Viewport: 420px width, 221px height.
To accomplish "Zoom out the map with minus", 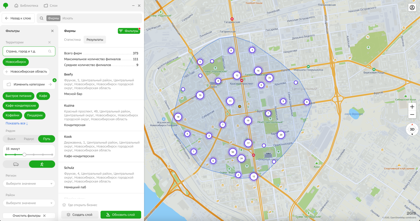I will [412, 114].
